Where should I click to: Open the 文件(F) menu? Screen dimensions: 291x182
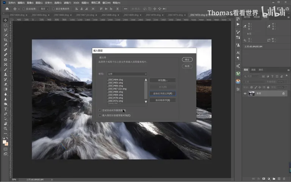tap(12, 3)
